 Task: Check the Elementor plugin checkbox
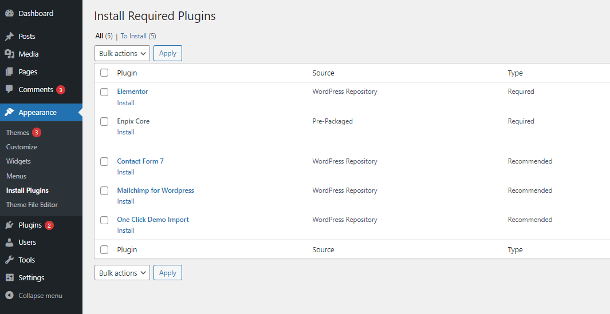click(x=104, y=92)
